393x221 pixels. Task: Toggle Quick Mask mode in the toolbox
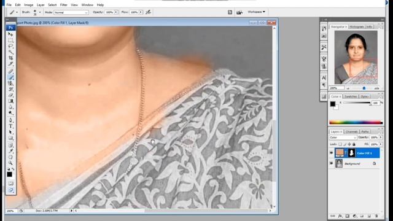[10, 184]
